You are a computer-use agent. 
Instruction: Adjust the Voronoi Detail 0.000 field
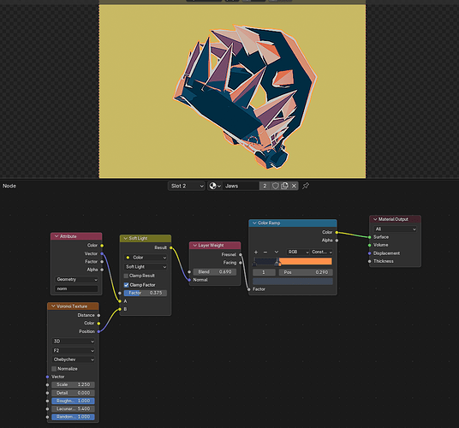coord(73,393)
